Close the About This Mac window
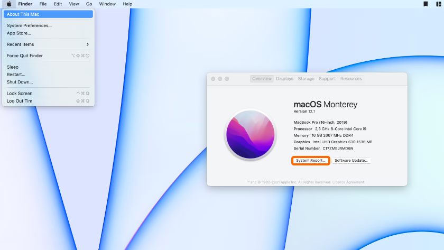Screen dimensions: 444x250 coord(213,79)
